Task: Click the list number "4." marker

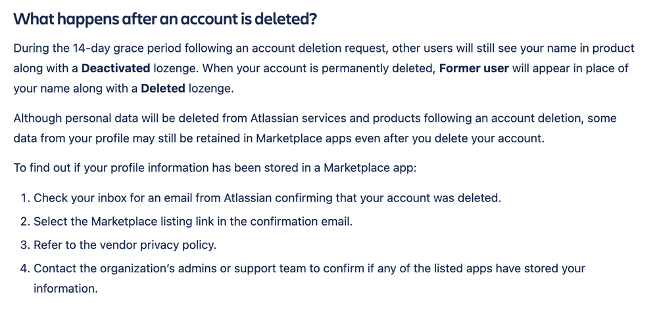Action: [x=25, y=268]
